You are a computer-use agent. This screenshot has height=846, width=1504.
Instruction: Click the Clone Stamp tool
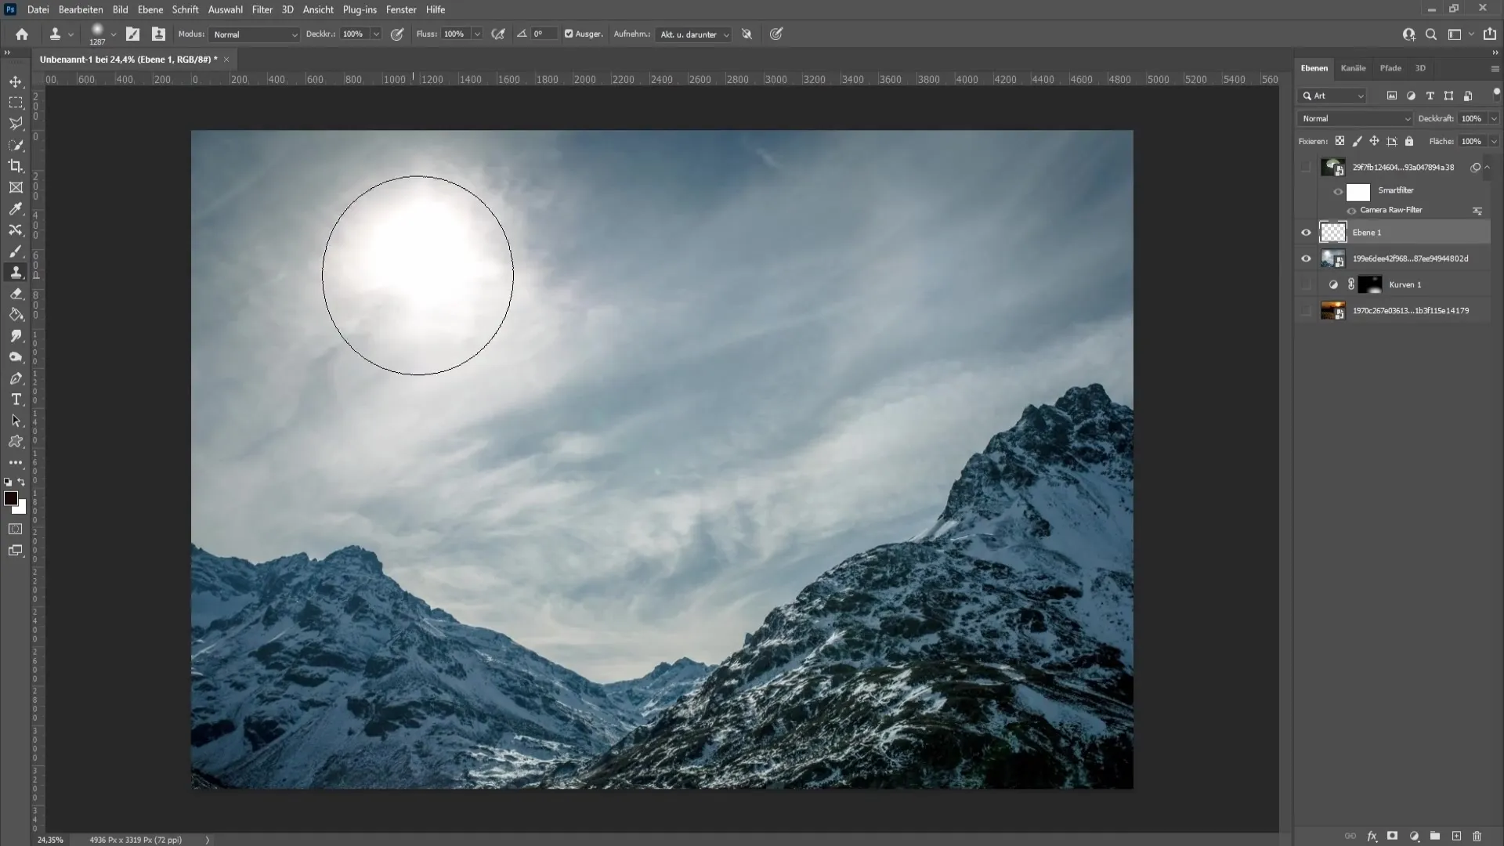16,273
